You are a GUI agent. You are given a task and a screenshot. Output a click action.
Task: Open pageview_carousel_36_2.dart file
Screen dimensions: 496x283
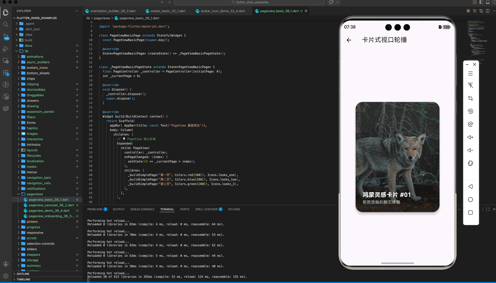point(51,205)
